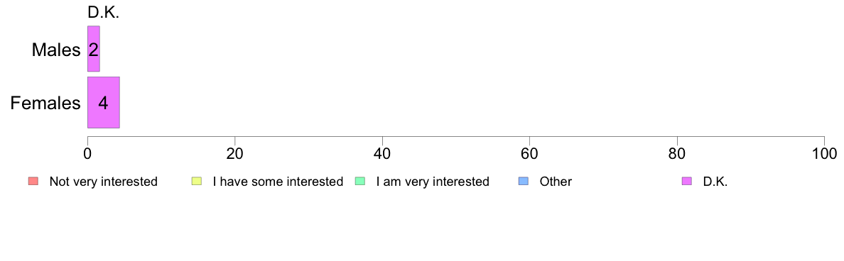Viewport: 844px width, 261px height.
Task: Click the D.K. heading above the bars
Action: point(103,13)
